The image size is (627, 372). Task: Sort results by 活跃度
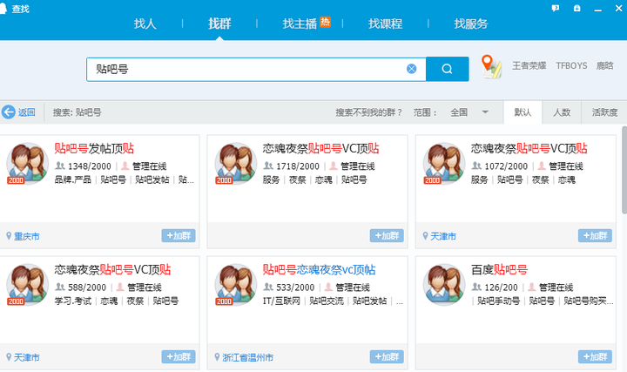click(x=604, y=112)
